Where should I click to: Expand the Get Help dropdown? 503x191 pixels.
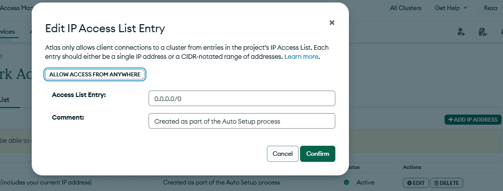(x=451, y=8)
